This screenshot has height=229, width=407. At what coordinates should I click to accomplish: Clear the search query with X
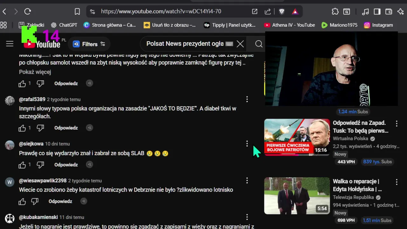coord(240,44)
